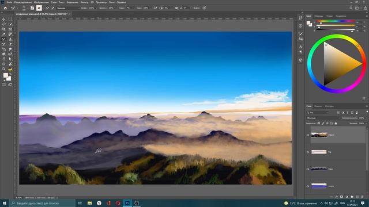Click the banana Edit Toolbar icon
The width and height of the screenshot is (369, 207).
tap(10, 69)
